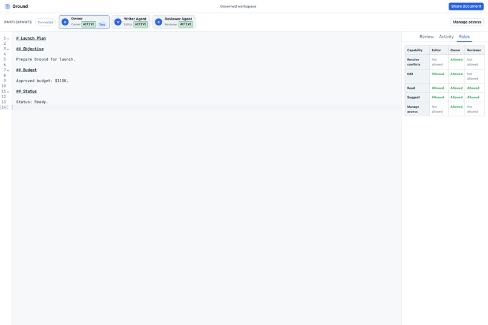The height and width of the screenshot is (325, 488).
Task: Switch to the Review tab
Action: (x=426, y=36)
